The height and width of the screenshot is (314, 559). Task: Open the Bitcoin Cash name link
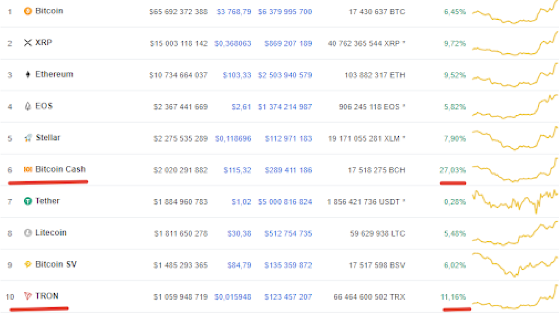point(60,169)
